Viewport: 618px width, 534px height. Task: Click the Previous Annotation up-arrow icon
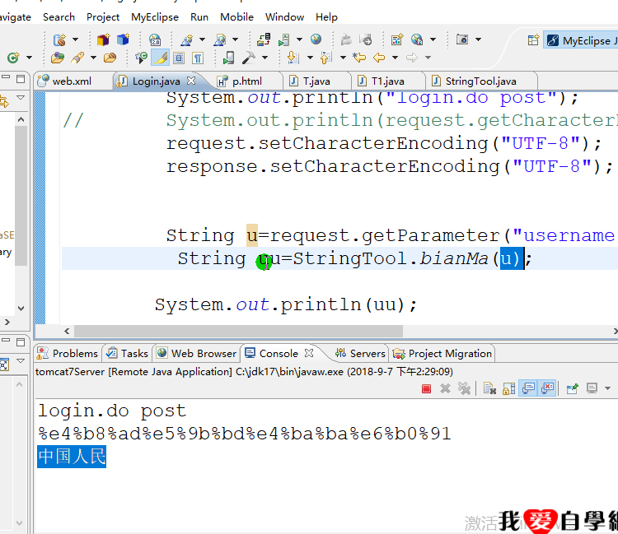(325, 58)
